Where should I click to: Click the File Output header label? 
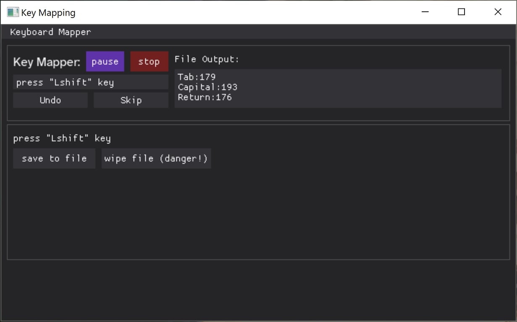pos(206,59)
